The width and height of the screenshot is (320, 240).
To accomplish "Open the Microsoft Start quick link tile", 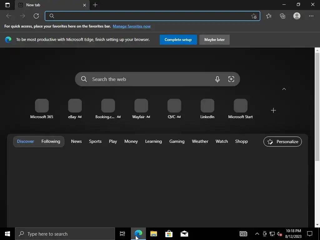I will (240, 109).
